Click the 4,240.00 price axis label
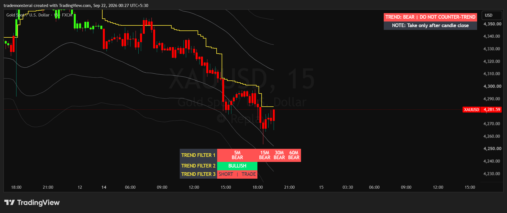The width and height of the screenshot is (507, 213). [x=492, y=161]
